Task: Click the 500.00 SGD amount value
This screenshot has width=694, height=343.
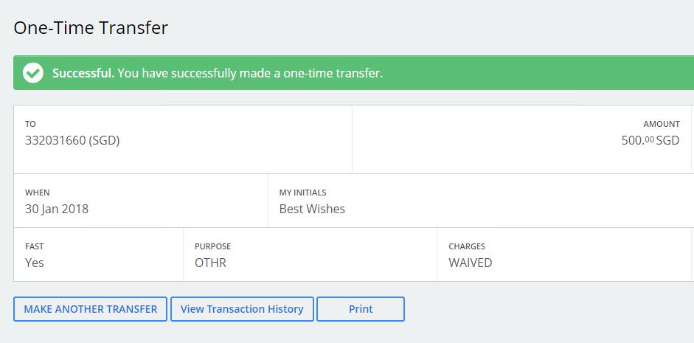Action: tap(650, 140)
